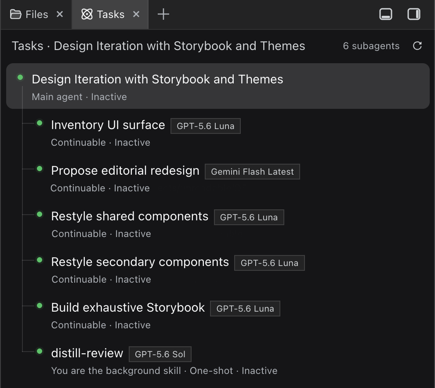Click GPT-5.6 Luna badge on Restyle secondary components
Screen dimensions: 435x388
[x=269, y=263]
